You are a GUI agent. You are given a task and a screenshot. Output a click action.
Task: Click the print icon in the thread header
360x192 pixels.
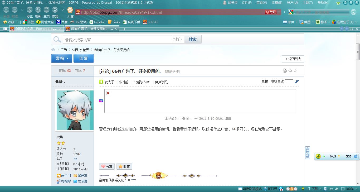(x=285, y=71)
